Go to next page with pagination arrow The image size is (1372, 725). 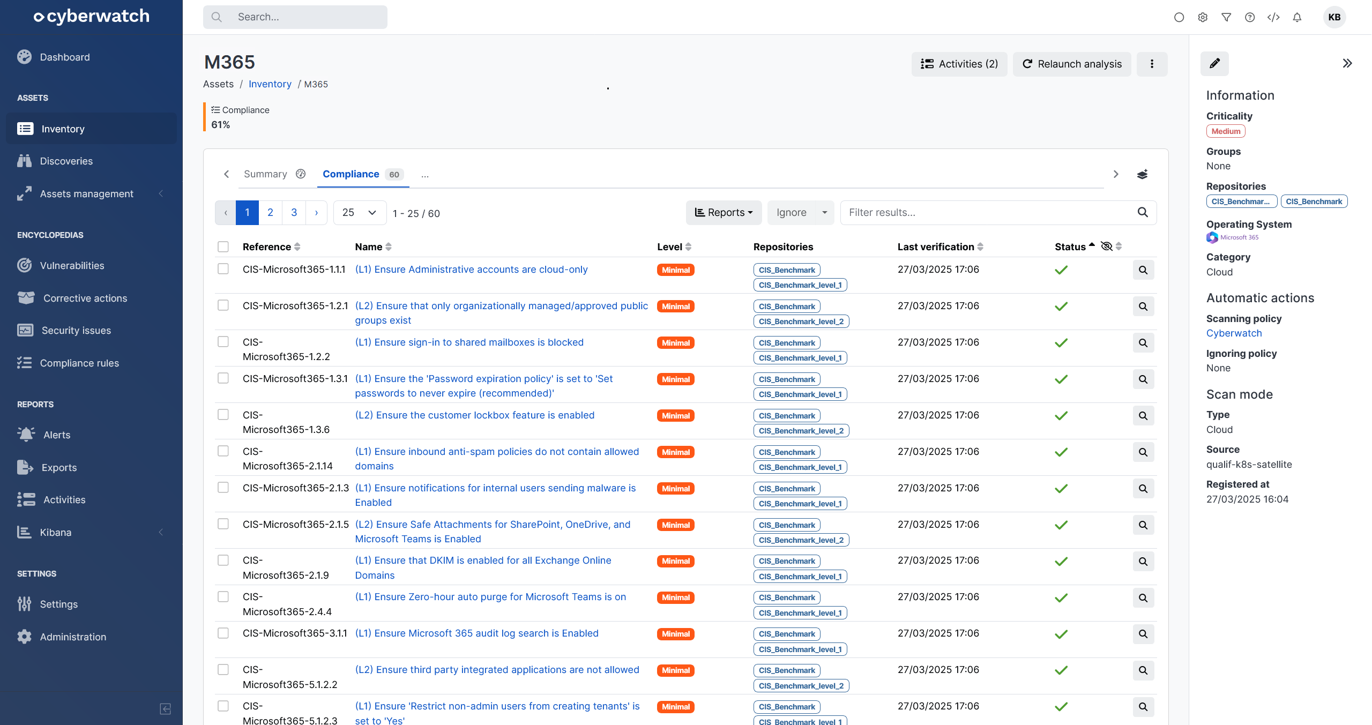click(316, 212)
